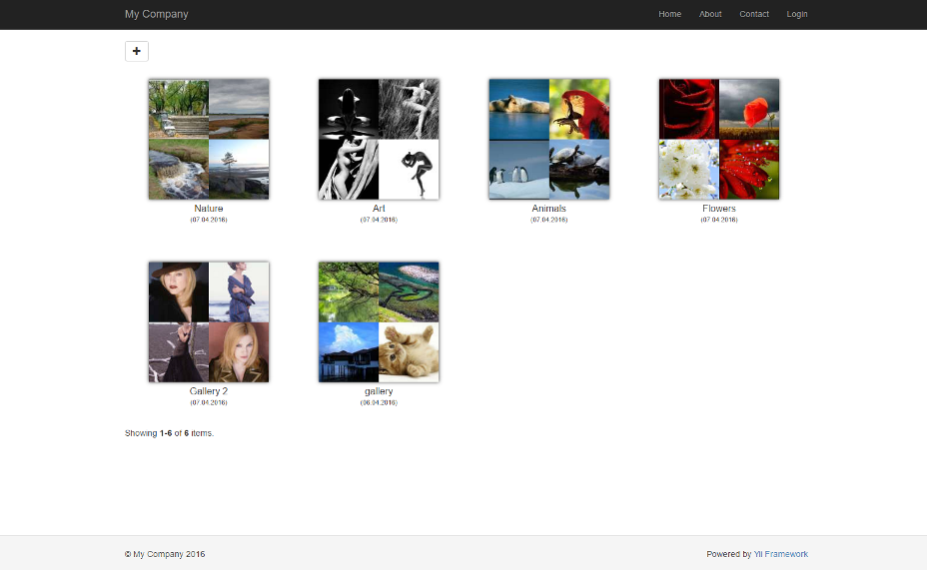Screen dimensions: 927x570
Task: Open the Art gallery thumbnail
Action: [379, 139]
